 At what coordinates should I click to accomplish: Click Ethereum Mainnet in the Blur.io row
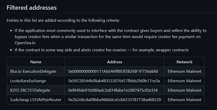[184, 71]
